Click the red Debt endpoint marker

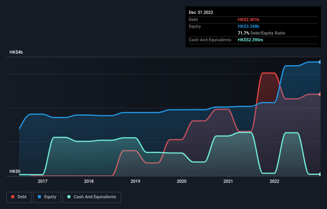[320, 94]
